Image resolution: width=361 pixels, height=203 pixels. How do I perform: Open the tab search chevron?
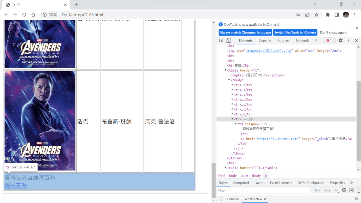316,4
